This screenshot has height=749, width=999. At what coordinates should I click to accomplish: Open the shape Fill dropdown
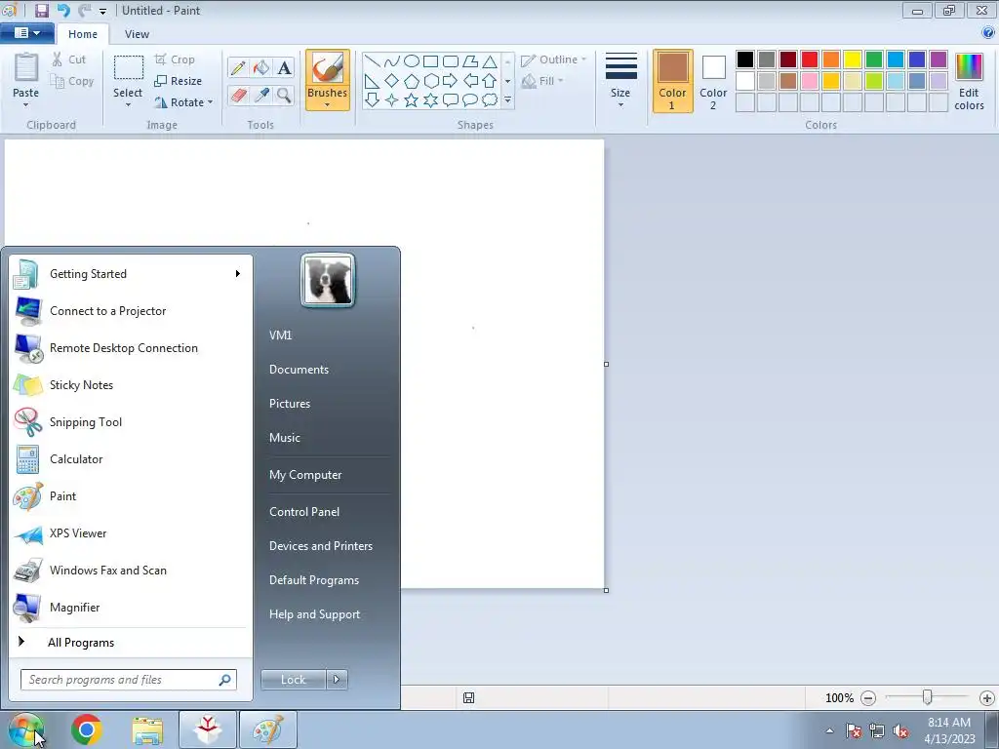542,81
